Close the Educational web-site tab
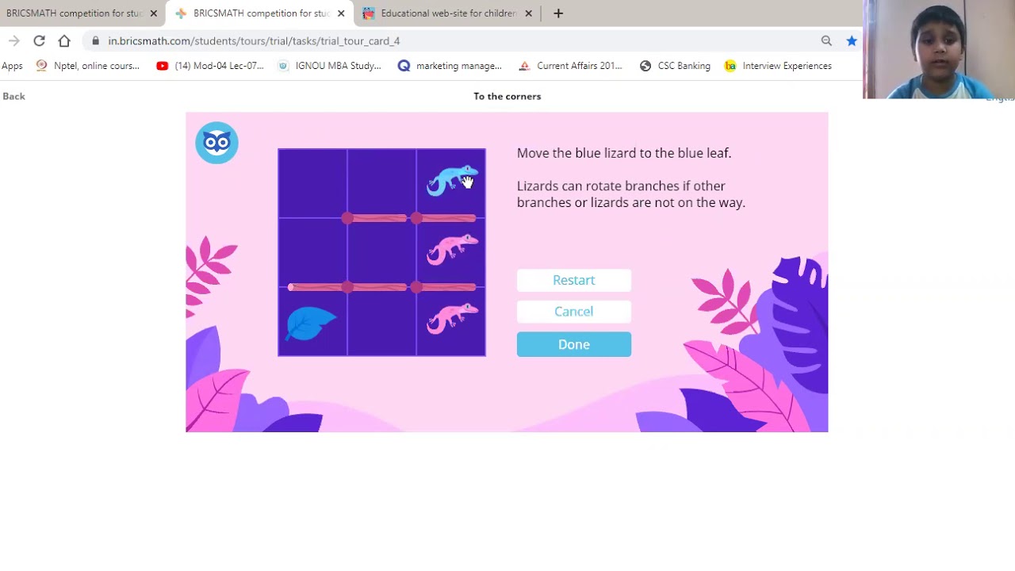The height and width of the screenshot is (571, 1015). point(528,13)
